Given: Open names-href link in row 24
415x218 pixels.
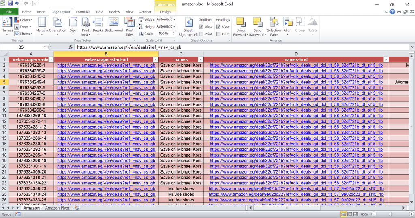Looking at the screenshot, I should point(296,188).
